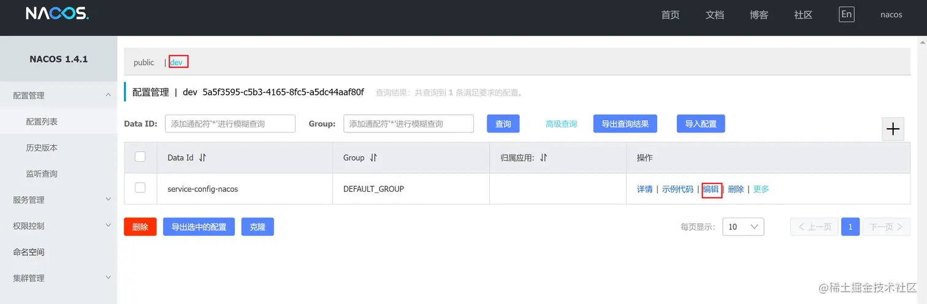This screenshot has height=304, width=927.
Task: Open 博客 in top navigation
Action: point(759,15)
